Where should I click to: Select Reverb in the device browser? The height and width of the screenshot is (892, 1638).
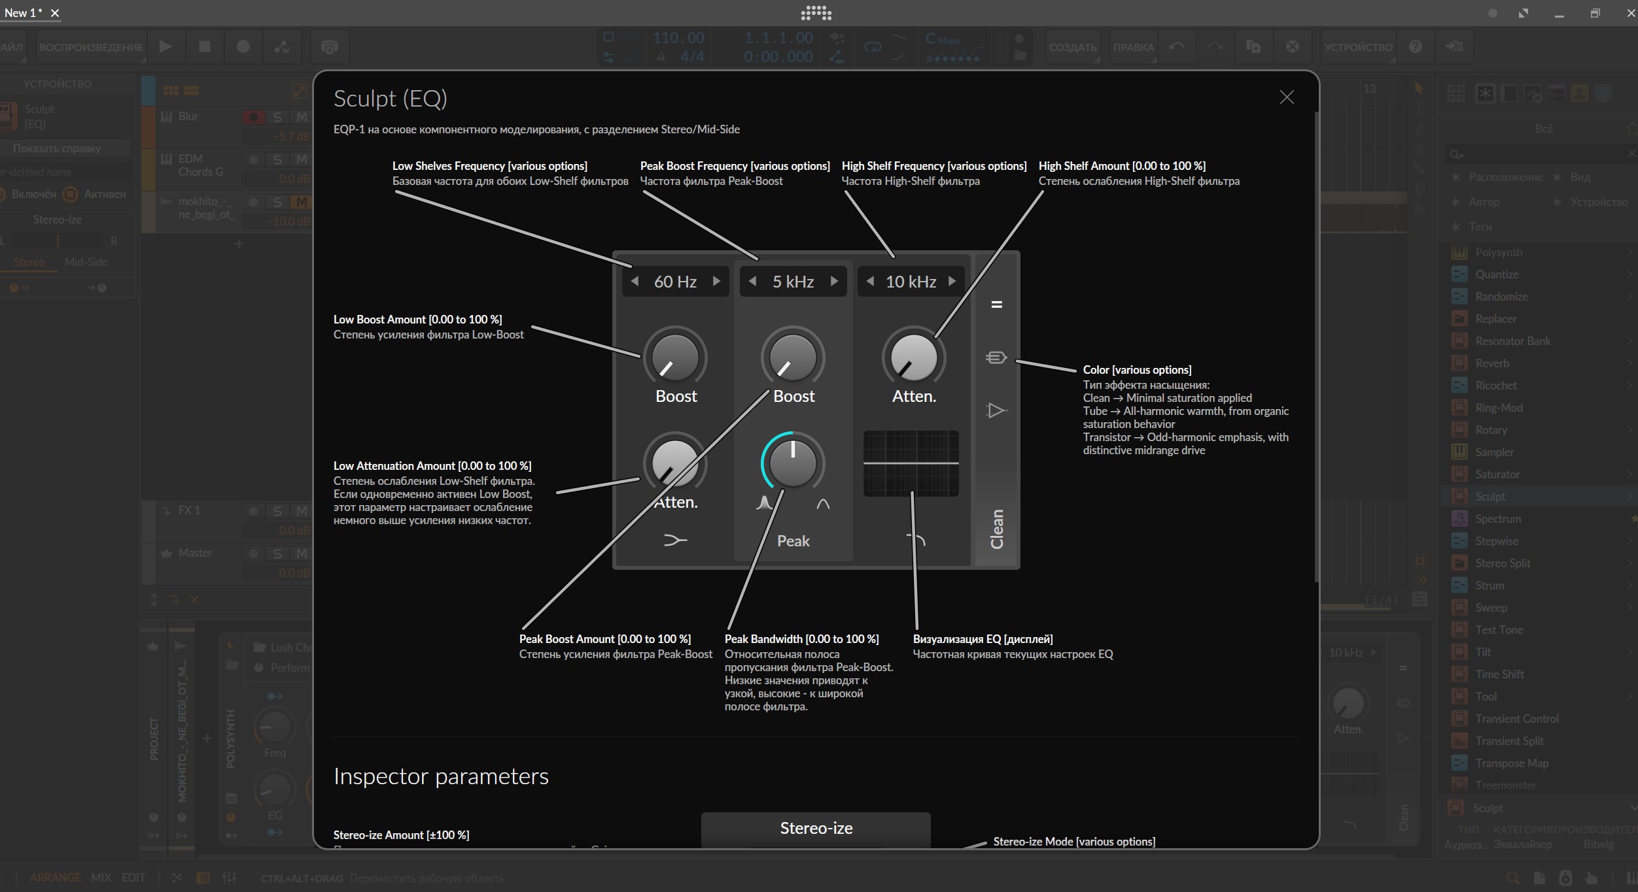1492,363
